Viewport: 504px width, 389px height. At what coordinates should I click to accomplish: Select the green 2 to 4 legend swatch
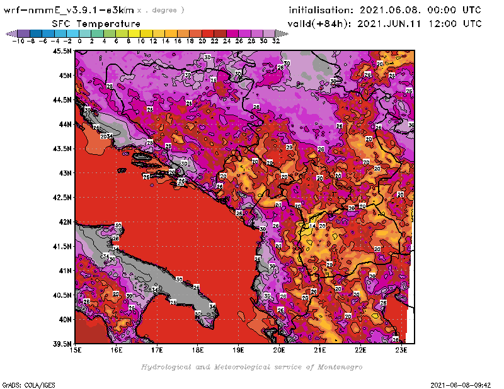98,33
